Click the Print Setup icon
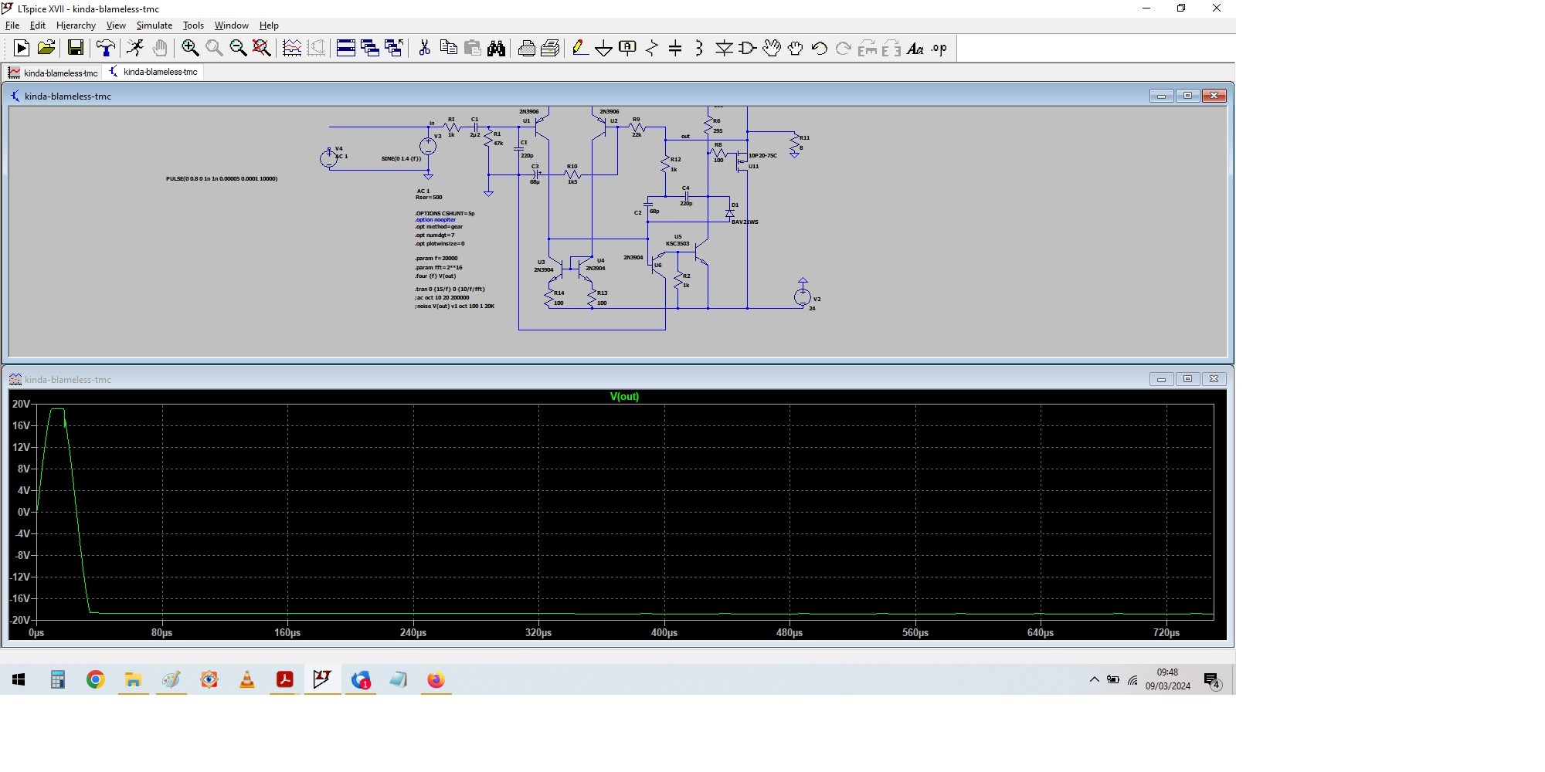Viewport: 1545px width, 772px height. pyautogui.click(x=550, y=49)
